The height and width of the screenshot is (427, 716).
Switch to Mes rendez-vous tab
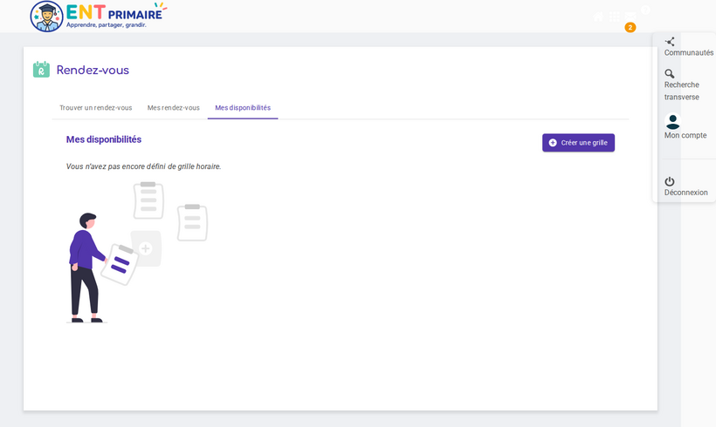174,108
